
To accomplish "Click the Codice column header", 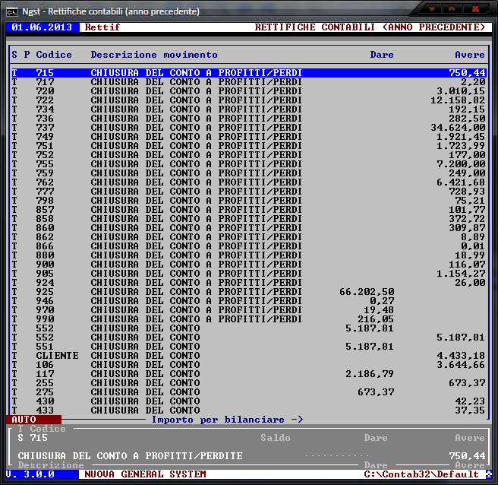I will tap(54, 55).
